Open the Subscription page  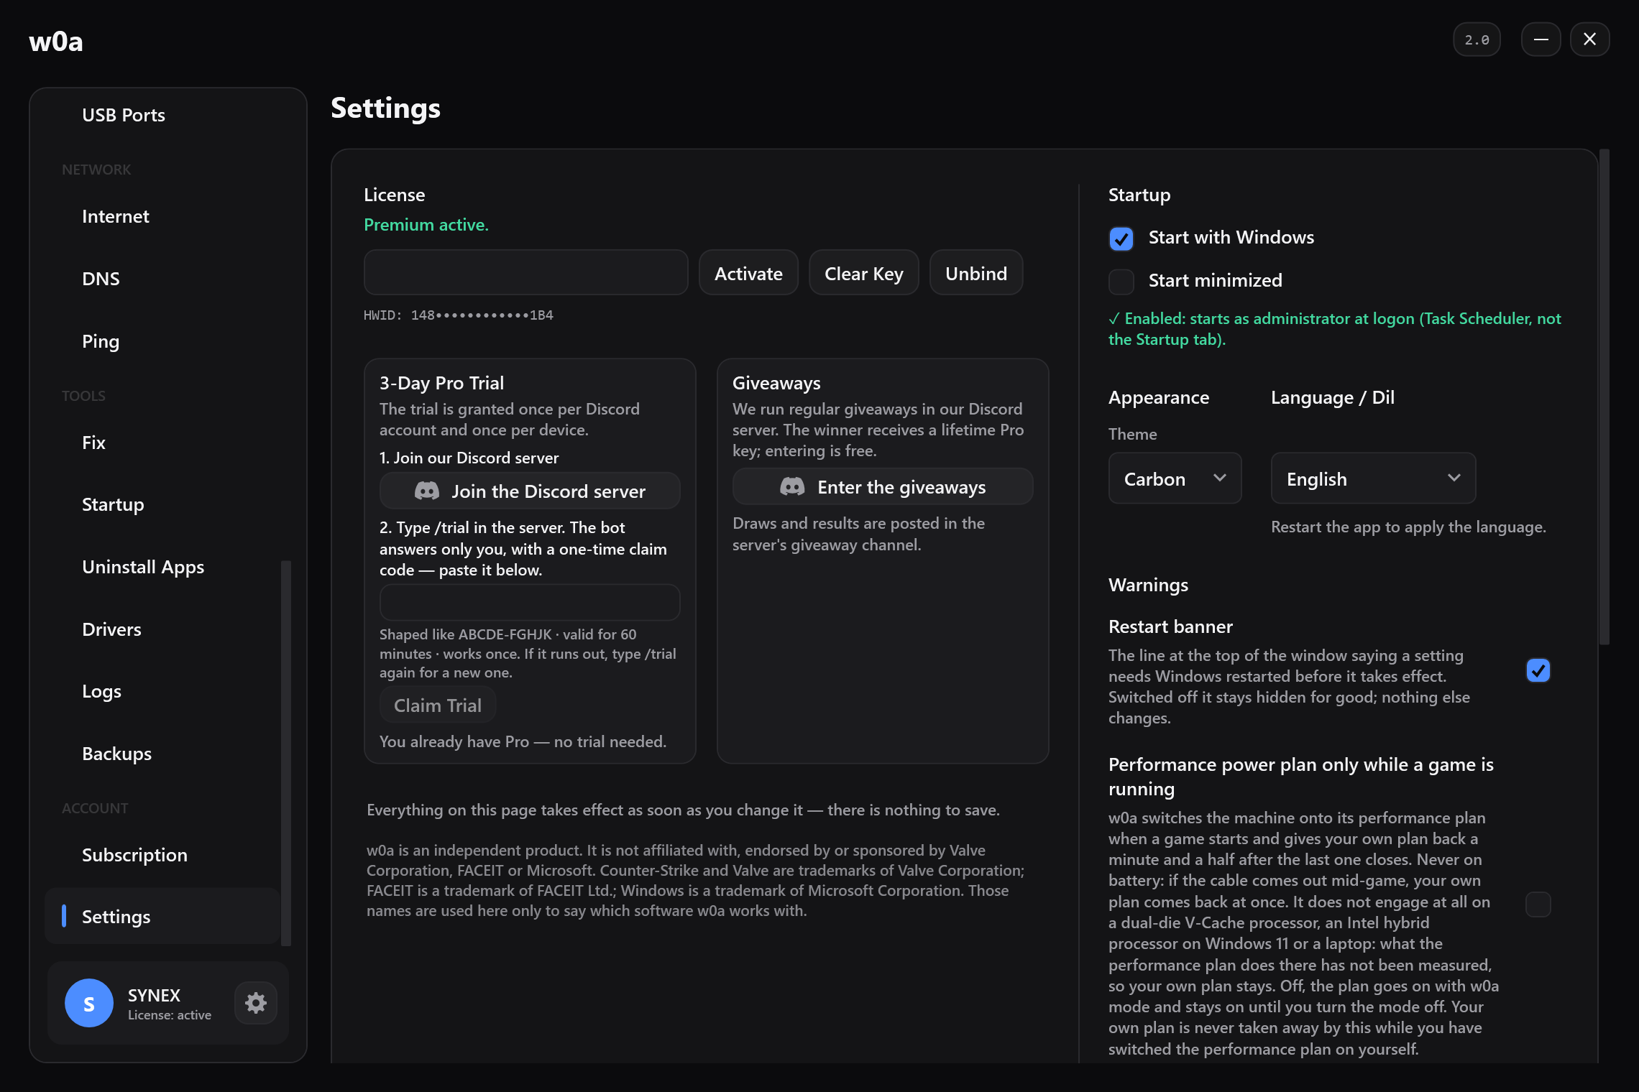(162, 855)
